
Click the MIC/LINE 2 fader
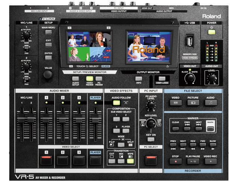pyautogui.click(x=31, y=118)
